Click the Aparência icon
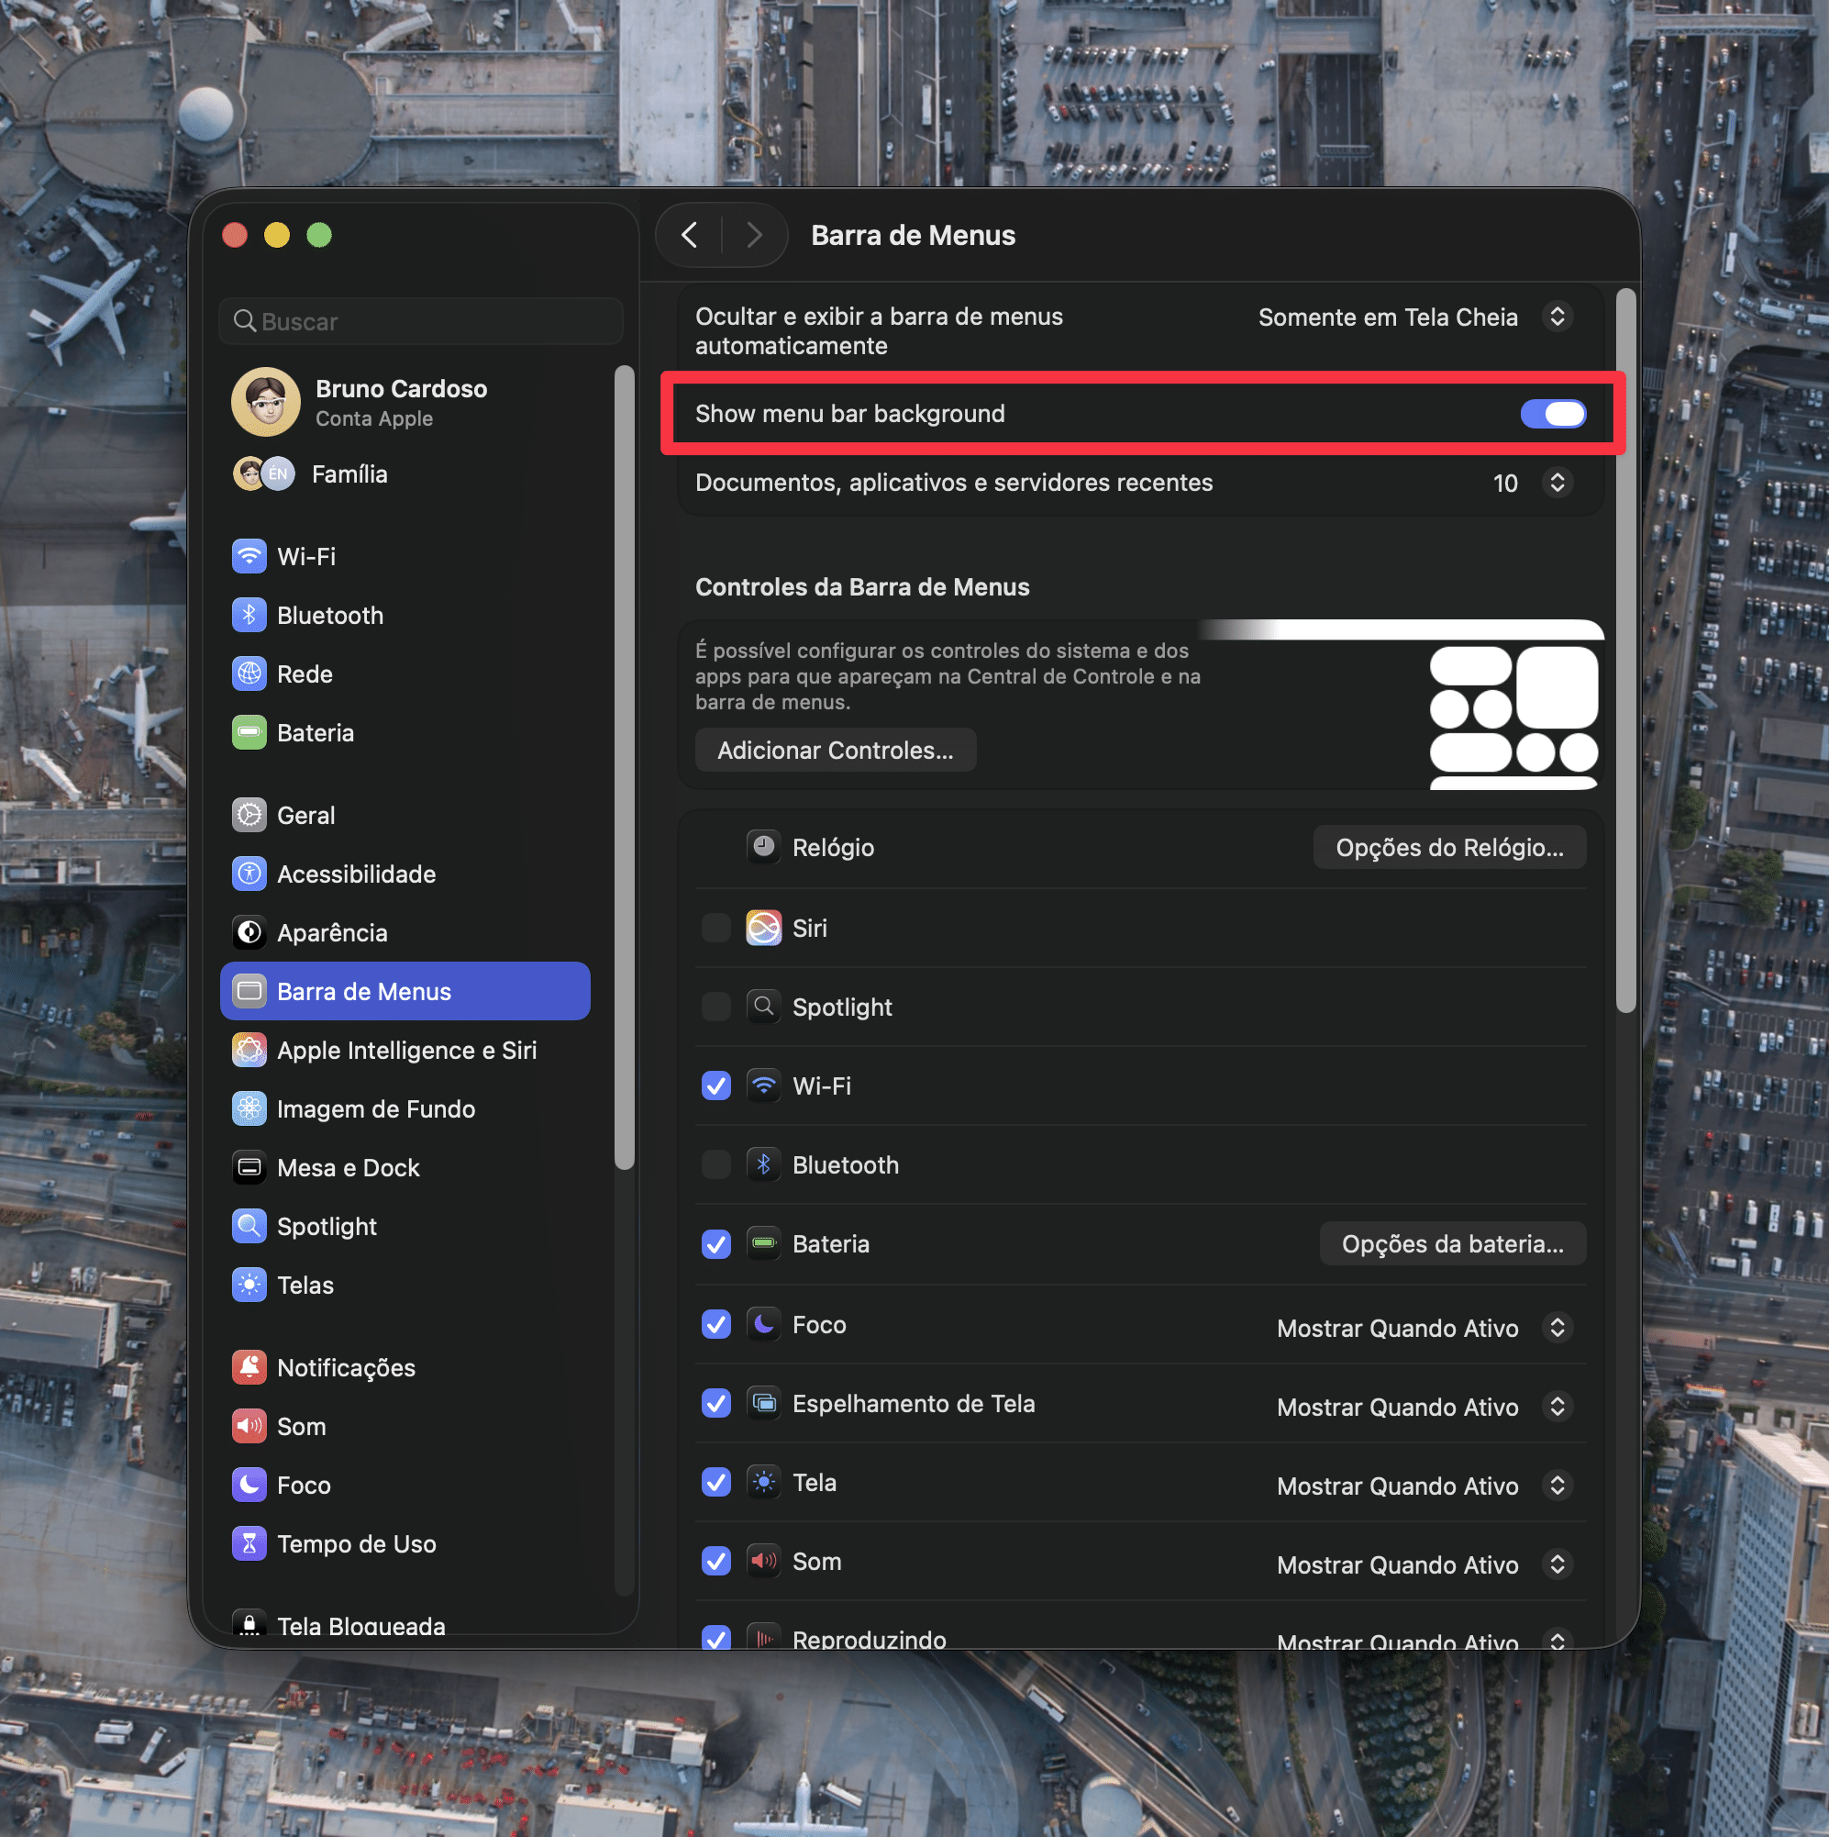 click(249, 933)
